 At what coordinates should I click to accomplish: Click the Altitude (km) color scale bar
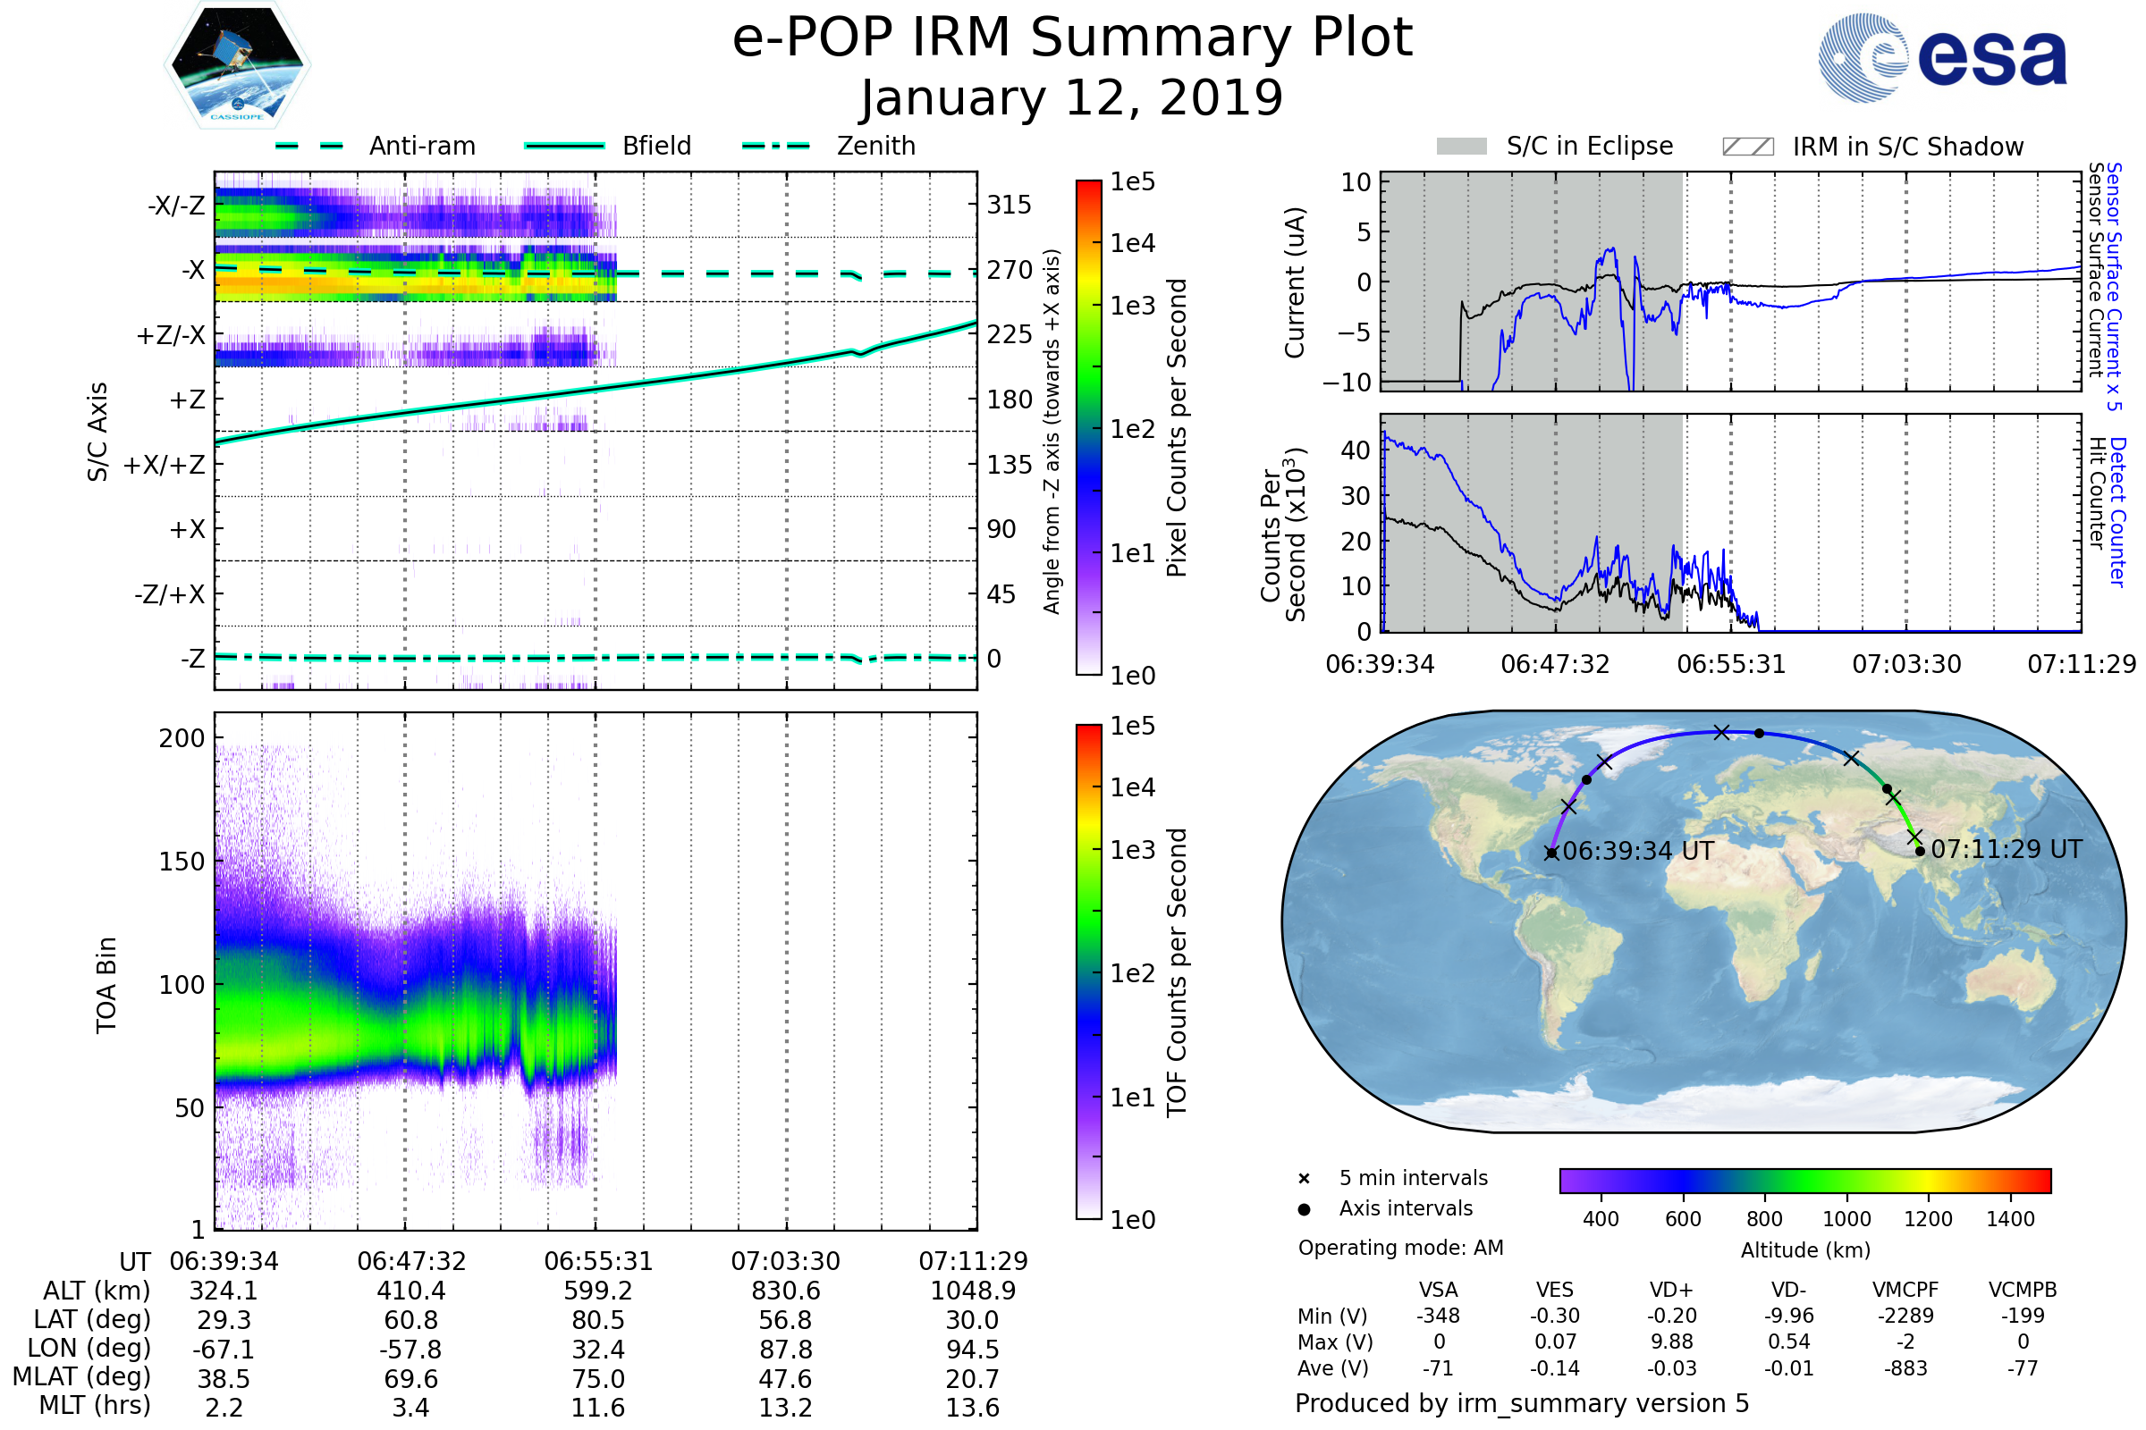coord(1804,1180)
